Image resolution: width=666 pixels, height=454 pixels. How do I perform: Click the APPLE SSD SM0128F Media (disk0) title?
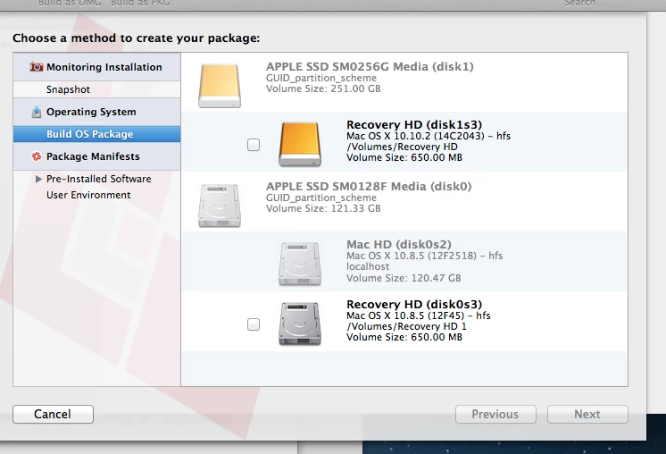[369, 187]
